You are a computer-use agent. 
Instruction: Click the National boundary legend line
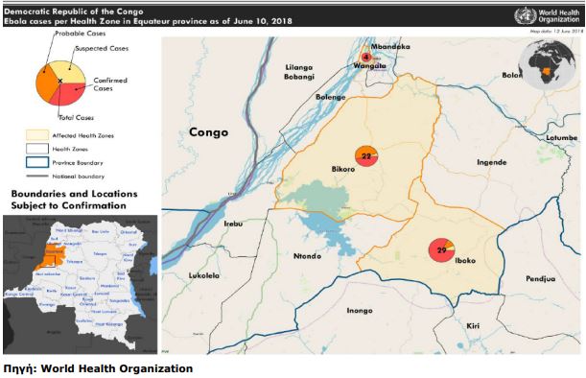37,176
